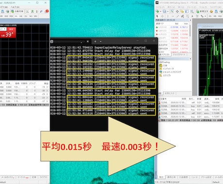Image resolution: width=223 pixels, height=184 pixels.
Task: Select text label tool in XMTrading
Action: (x=197, y=16)
